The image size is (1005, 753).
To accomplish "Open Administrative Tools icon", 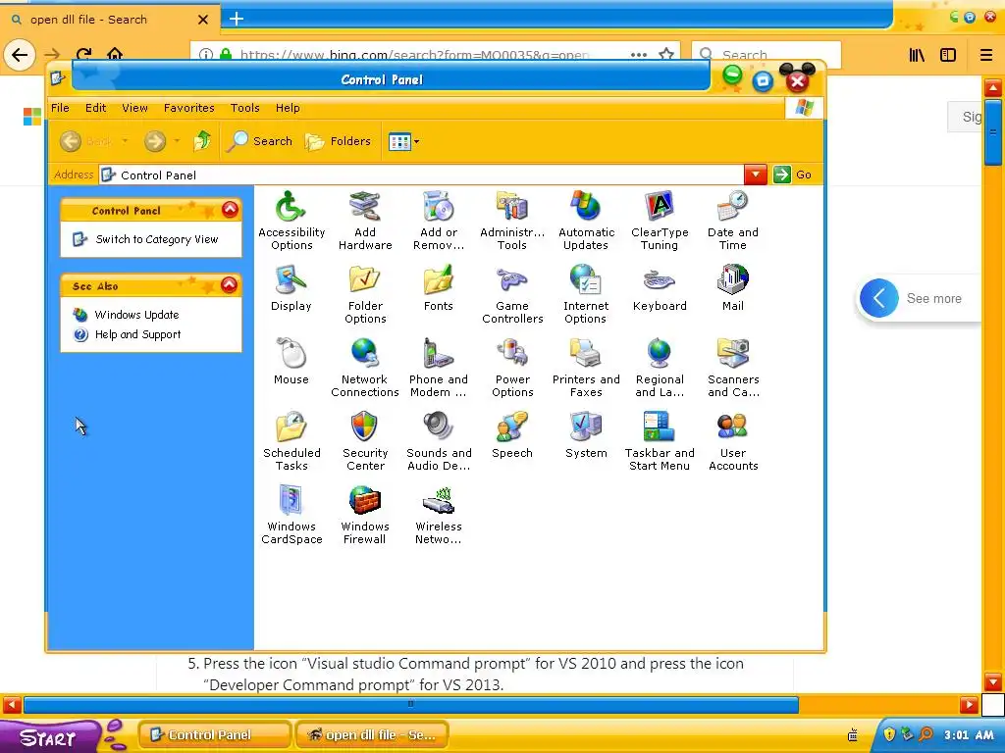I will click(512, 221).
